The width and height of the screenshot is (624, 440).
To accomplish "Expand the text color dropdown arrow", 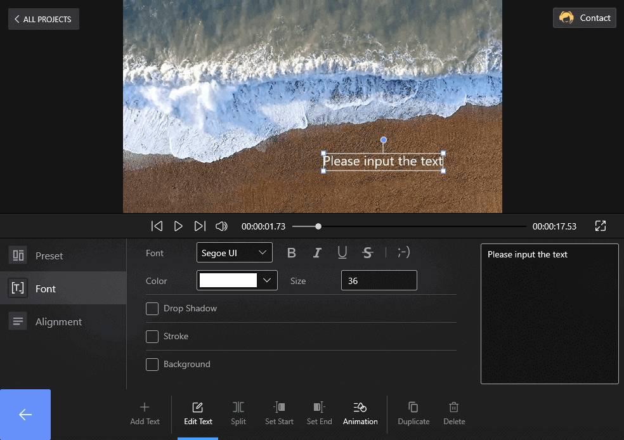I will click(267, 280).
